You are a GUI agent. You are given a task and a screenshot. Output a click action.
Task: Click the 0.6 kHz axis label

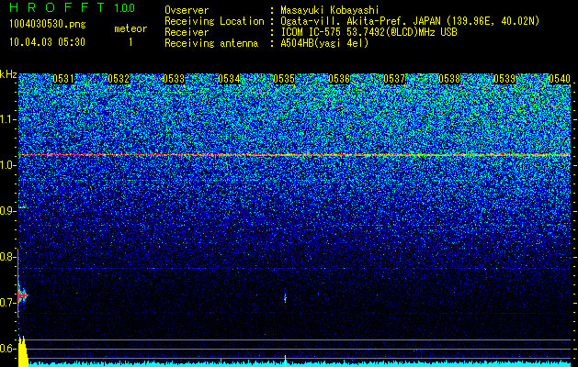click(x=6, y=349)
